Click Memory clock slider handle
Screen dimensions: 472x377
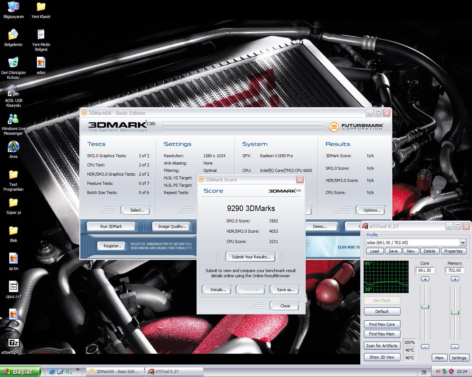pyautogui.click(x=455, y=313)
